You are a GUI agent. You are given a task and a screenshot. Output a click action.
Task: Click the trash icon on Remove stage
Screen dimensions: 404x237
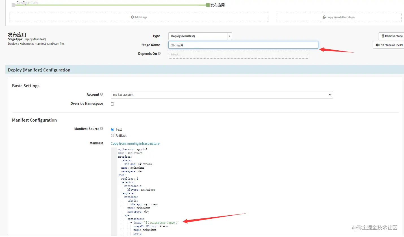(383, 36)
